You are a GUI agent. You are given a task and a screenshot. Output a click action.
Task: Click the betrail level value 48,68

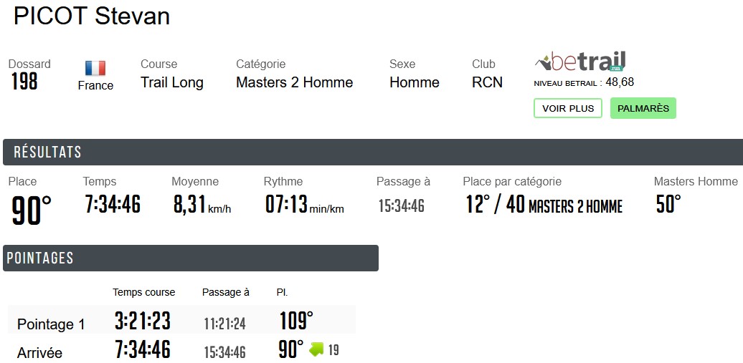(x=620, y=82)
